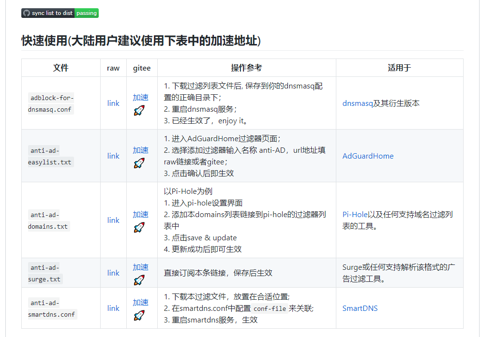
Task: Open the raw link for anti-ad-easylist.txt
Action: coord(113,156)
